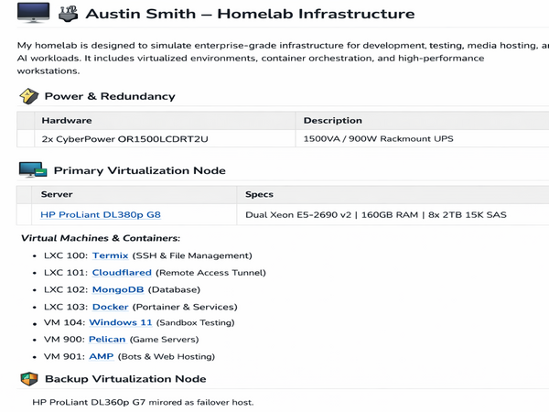The width and height of the screenshot is (549, 412).
Task: Open the AMP link
Action: click(x=102, y=356)
